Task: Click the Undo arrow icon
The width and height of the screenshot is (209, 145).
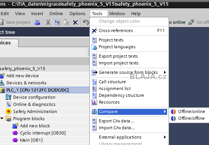Action: pyautogui.click(x=86, y=22)
